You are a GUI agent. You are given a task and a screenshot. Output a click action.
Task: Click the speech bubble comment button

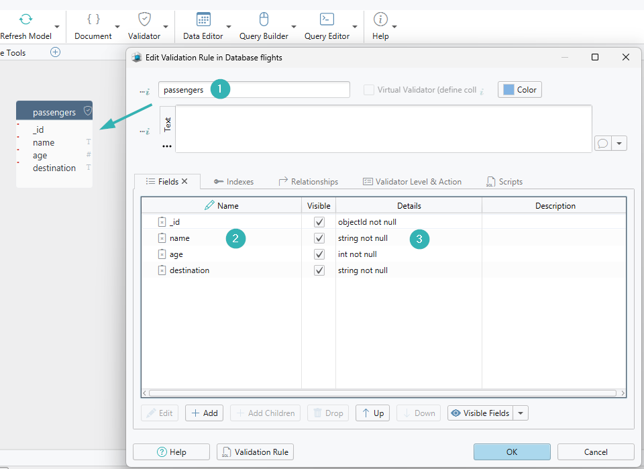pyautogui.click(x=602, y=144)
